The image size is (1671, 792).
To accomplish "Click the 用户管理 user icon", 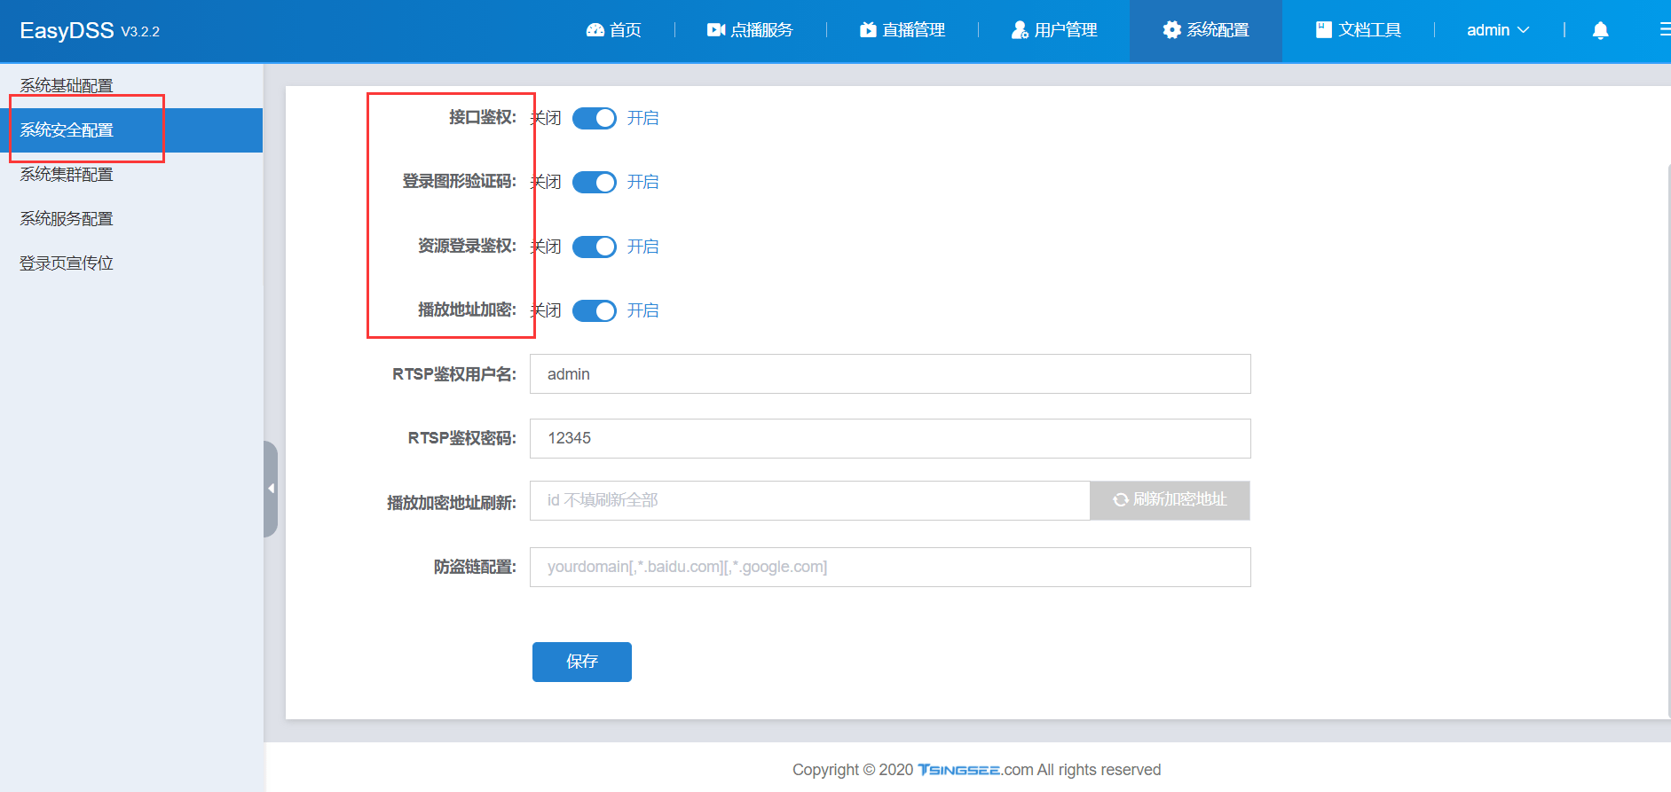I will tap(1019, 30).
